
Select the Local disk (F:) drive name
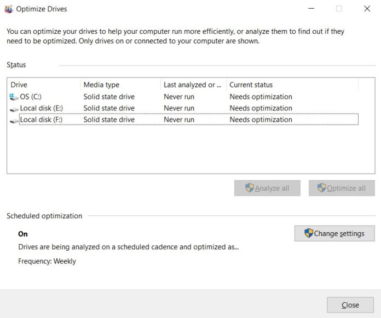pos(41,120)
